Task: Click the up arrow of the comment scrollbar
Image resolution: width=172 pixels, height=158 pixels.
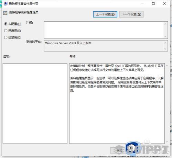Action: (x=165, y=24)
